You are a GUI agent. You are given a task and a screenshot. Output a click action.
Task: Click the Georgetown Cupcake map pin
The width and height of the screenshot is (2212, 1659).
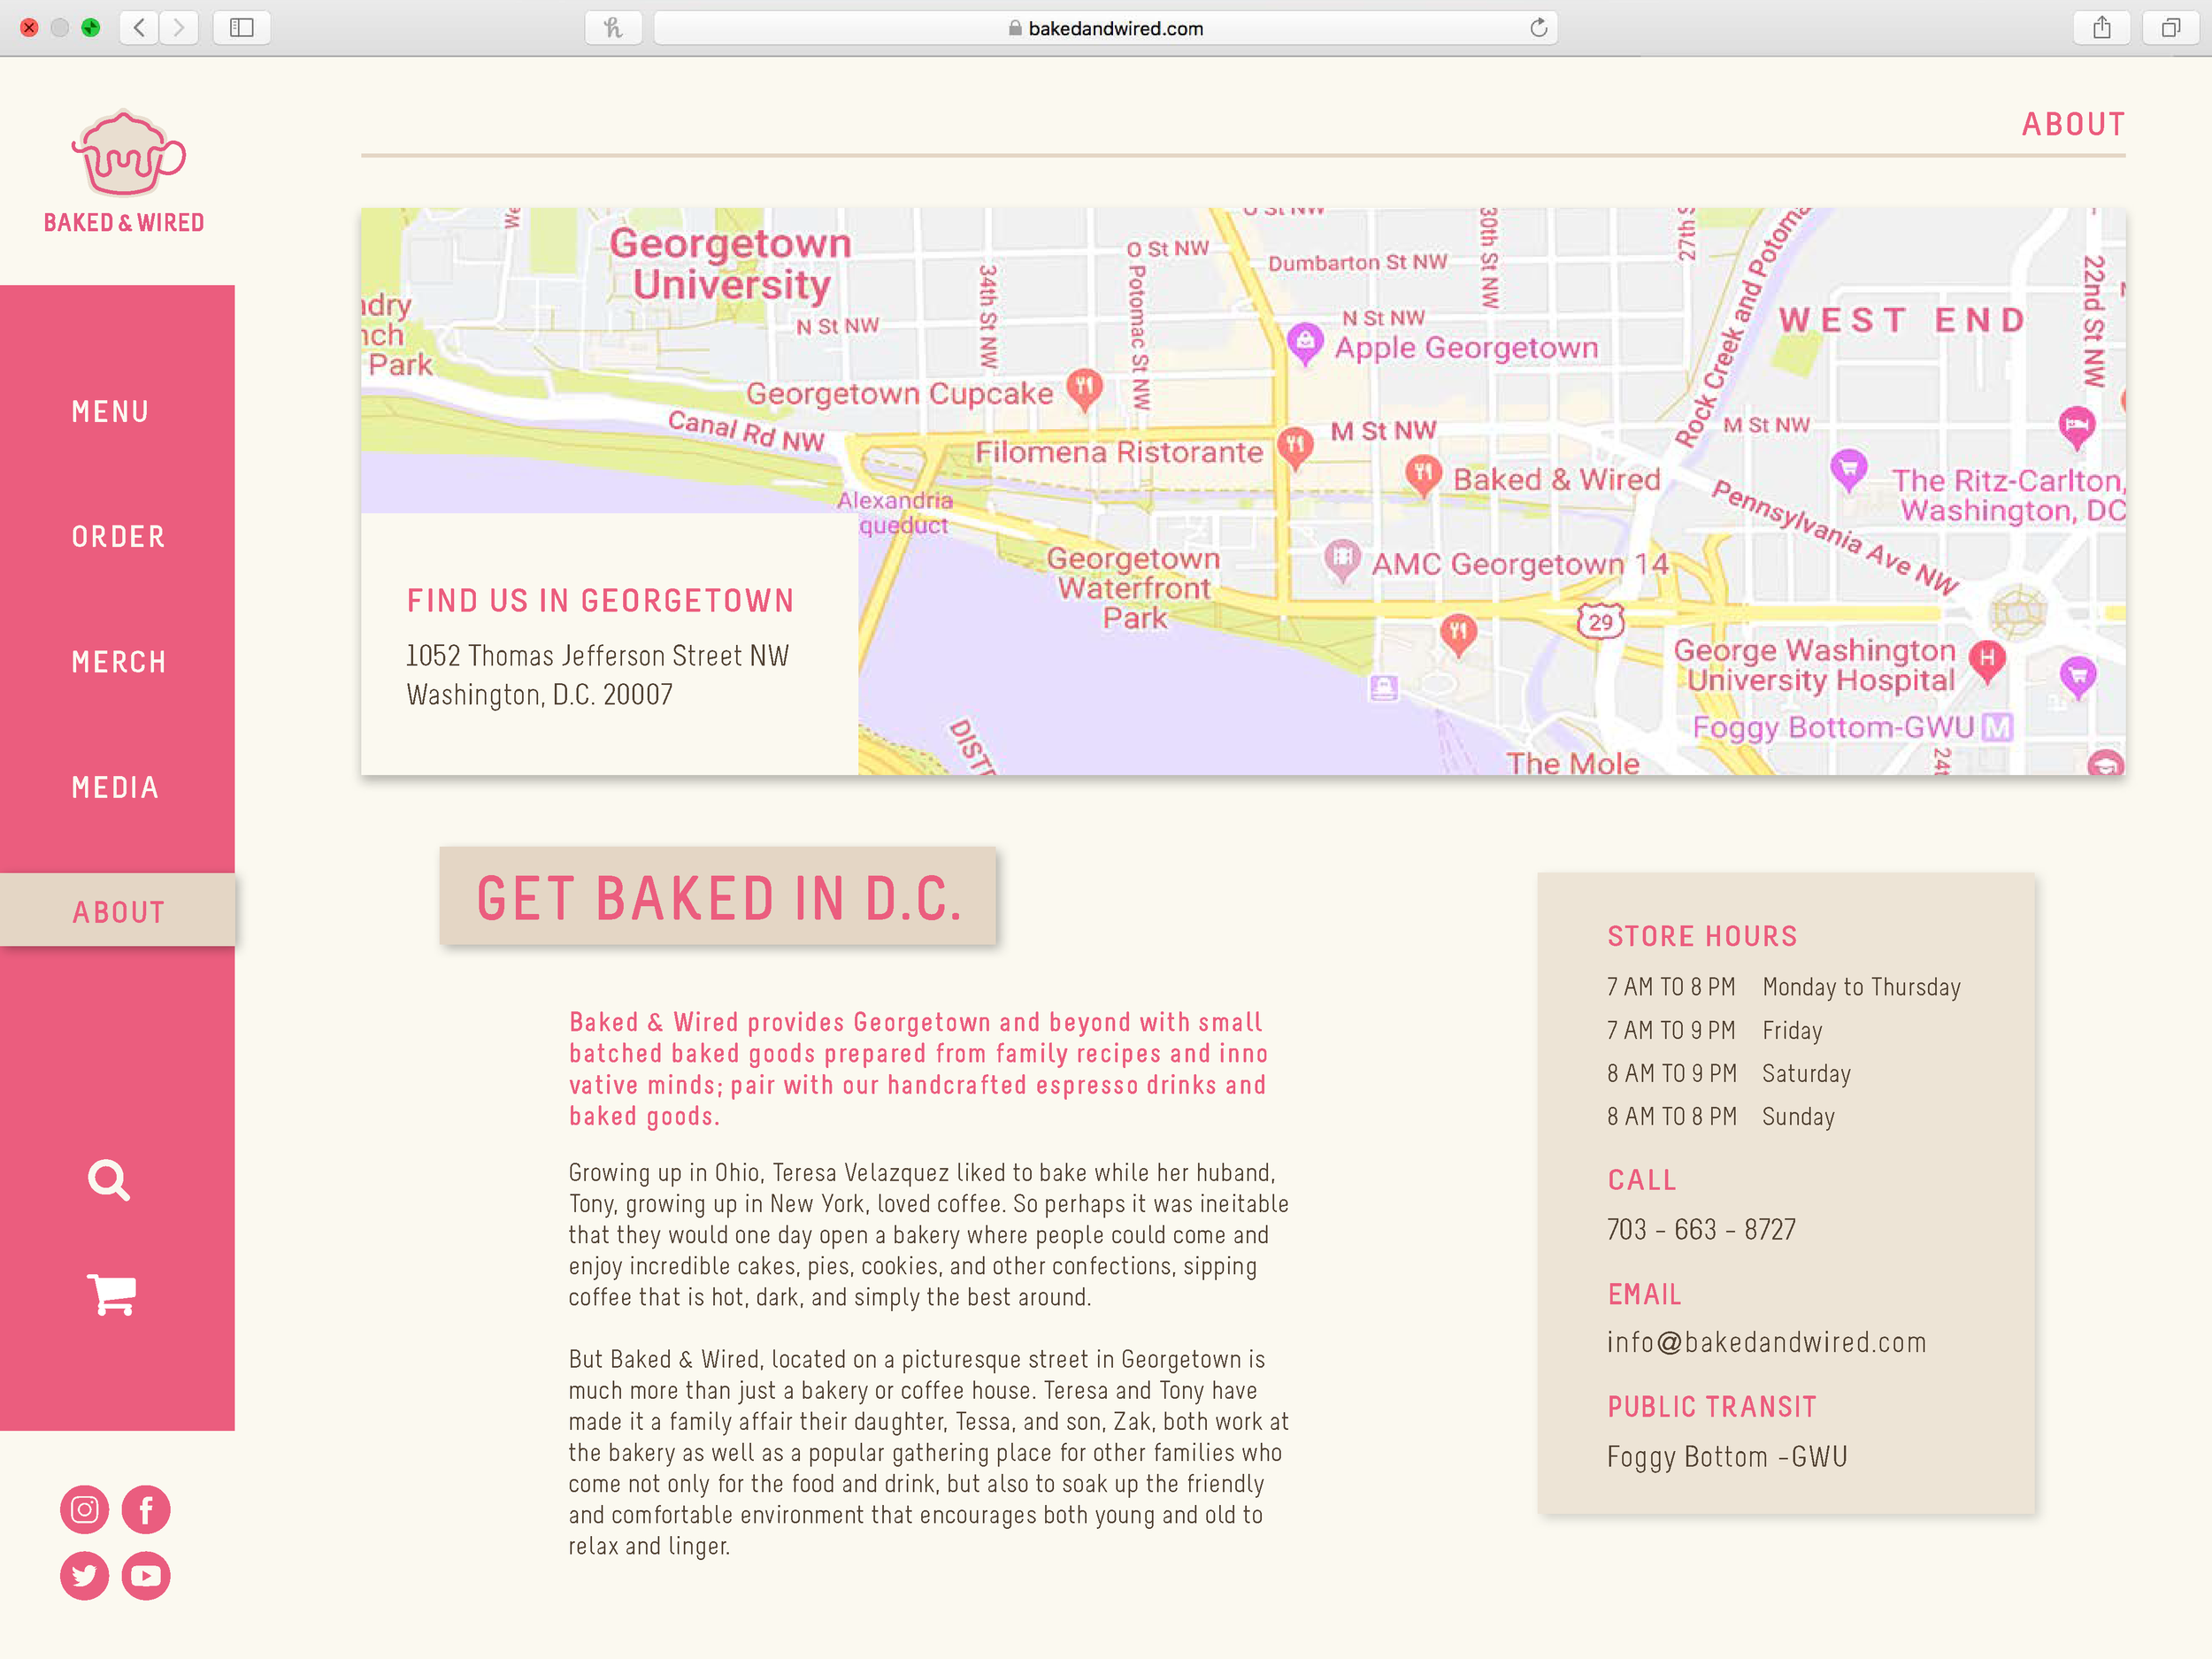[x=1085, y=388]
